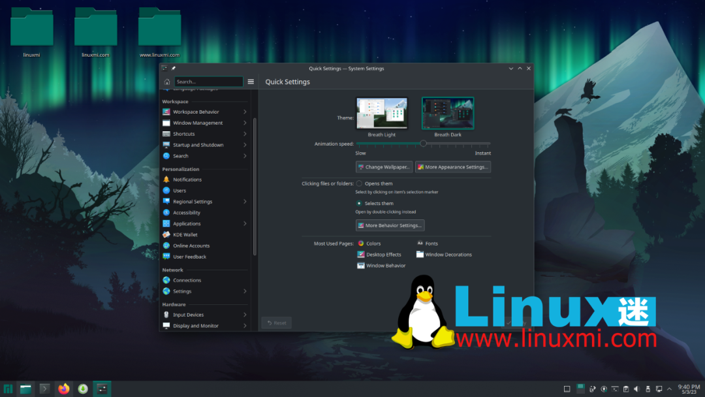Open Input Devices settings
This screenshot has height=397, width=705.
[204, 315]
